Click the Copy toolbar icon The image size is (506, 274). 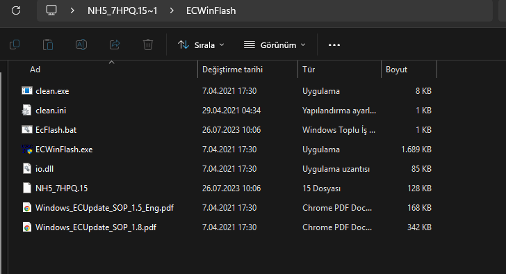[15, 45]
